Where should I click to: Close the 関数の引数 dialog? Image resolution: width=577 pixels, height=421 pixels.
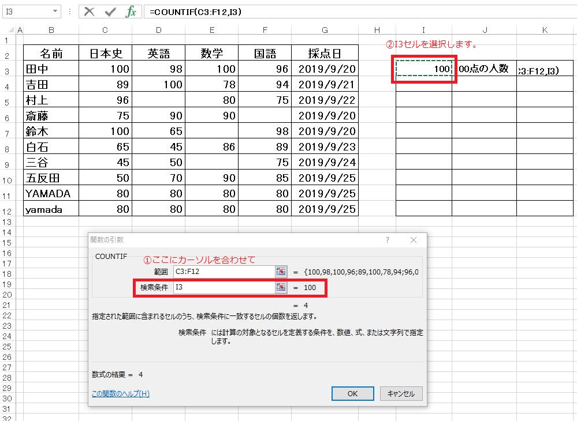coord(413,240)
